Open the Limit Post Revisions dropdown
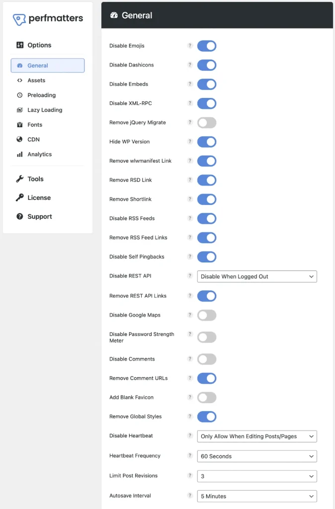This screenshot has height=509, width=335. pyautogui.click(x=256, y=476)
